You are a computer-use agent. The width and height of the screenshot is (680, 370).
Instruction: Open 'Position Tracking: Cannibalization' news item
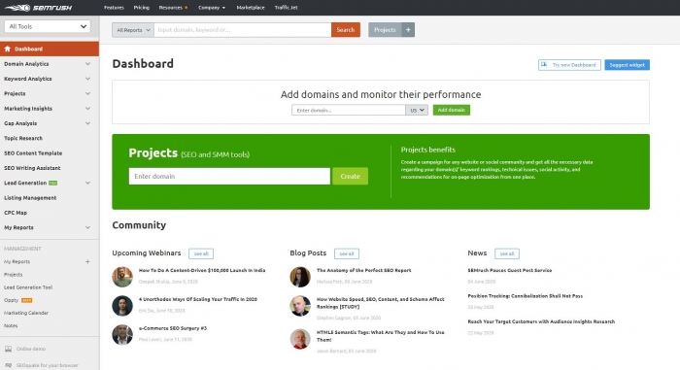pos(526,296)
